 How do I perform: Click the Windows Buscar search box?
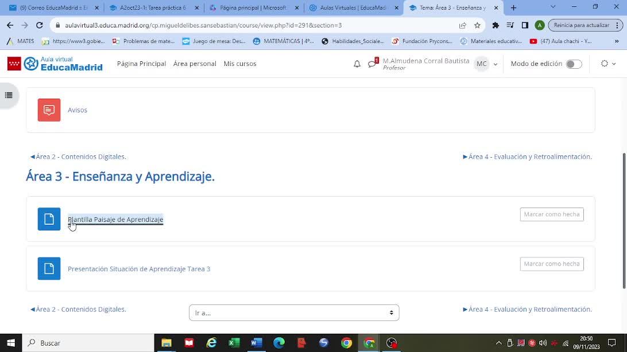[88, 343]
